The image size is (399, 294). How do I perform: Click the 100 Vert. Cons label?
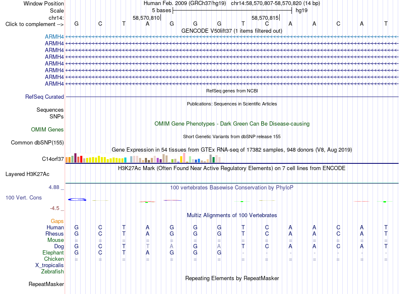(x=24, y=197)
